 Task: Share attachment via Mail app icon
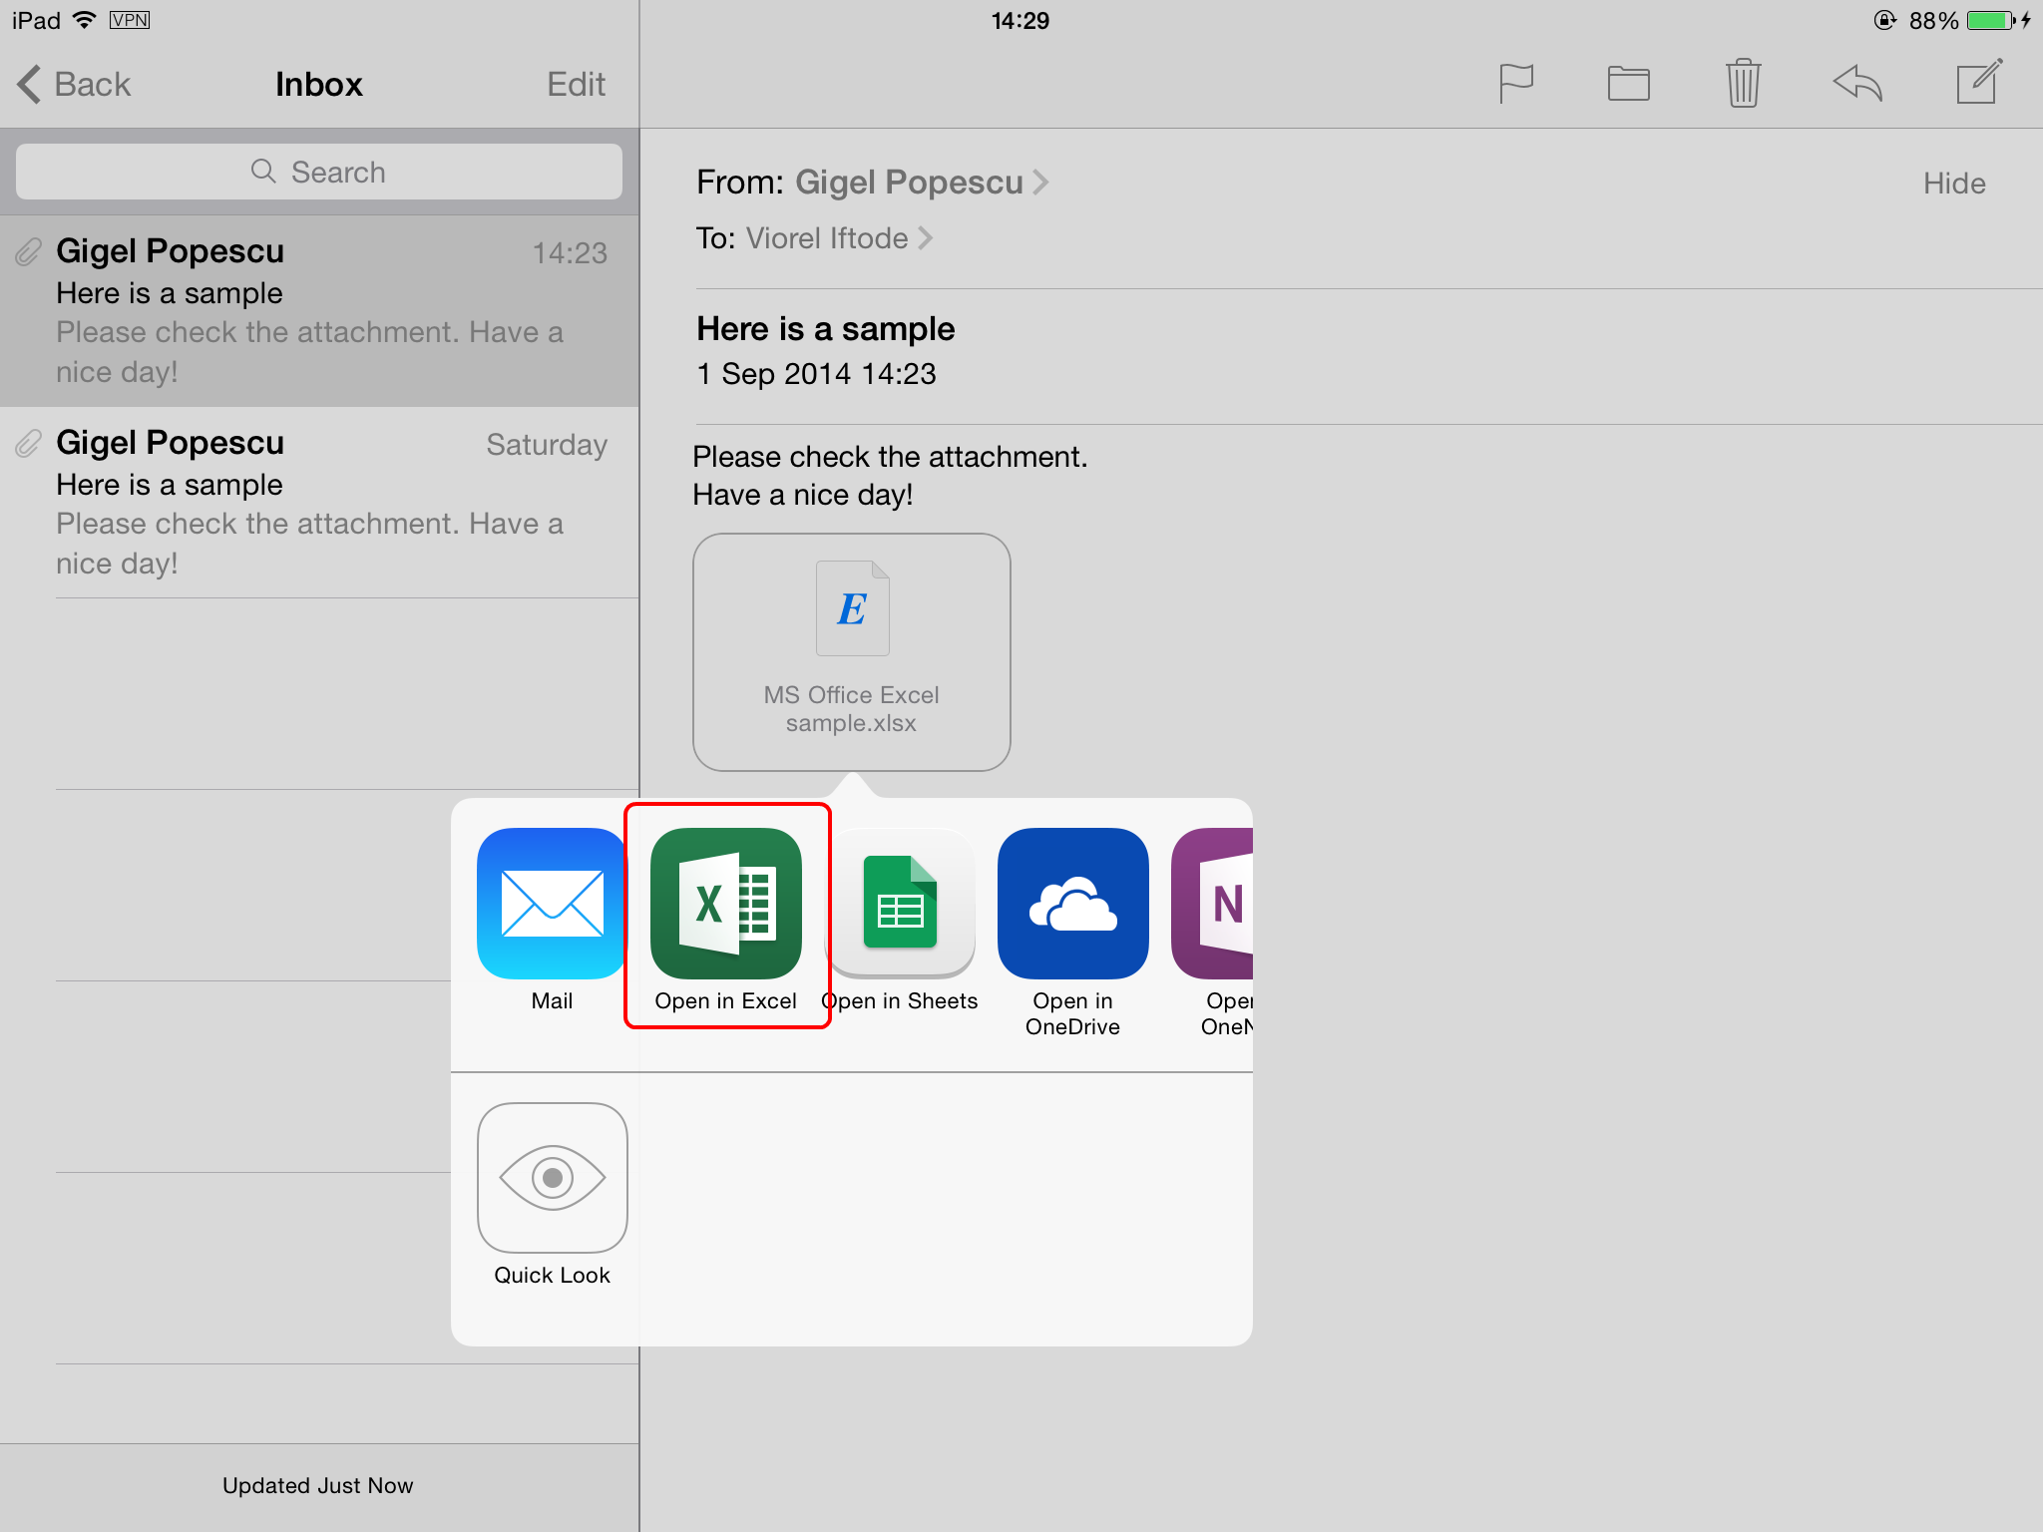552,904
